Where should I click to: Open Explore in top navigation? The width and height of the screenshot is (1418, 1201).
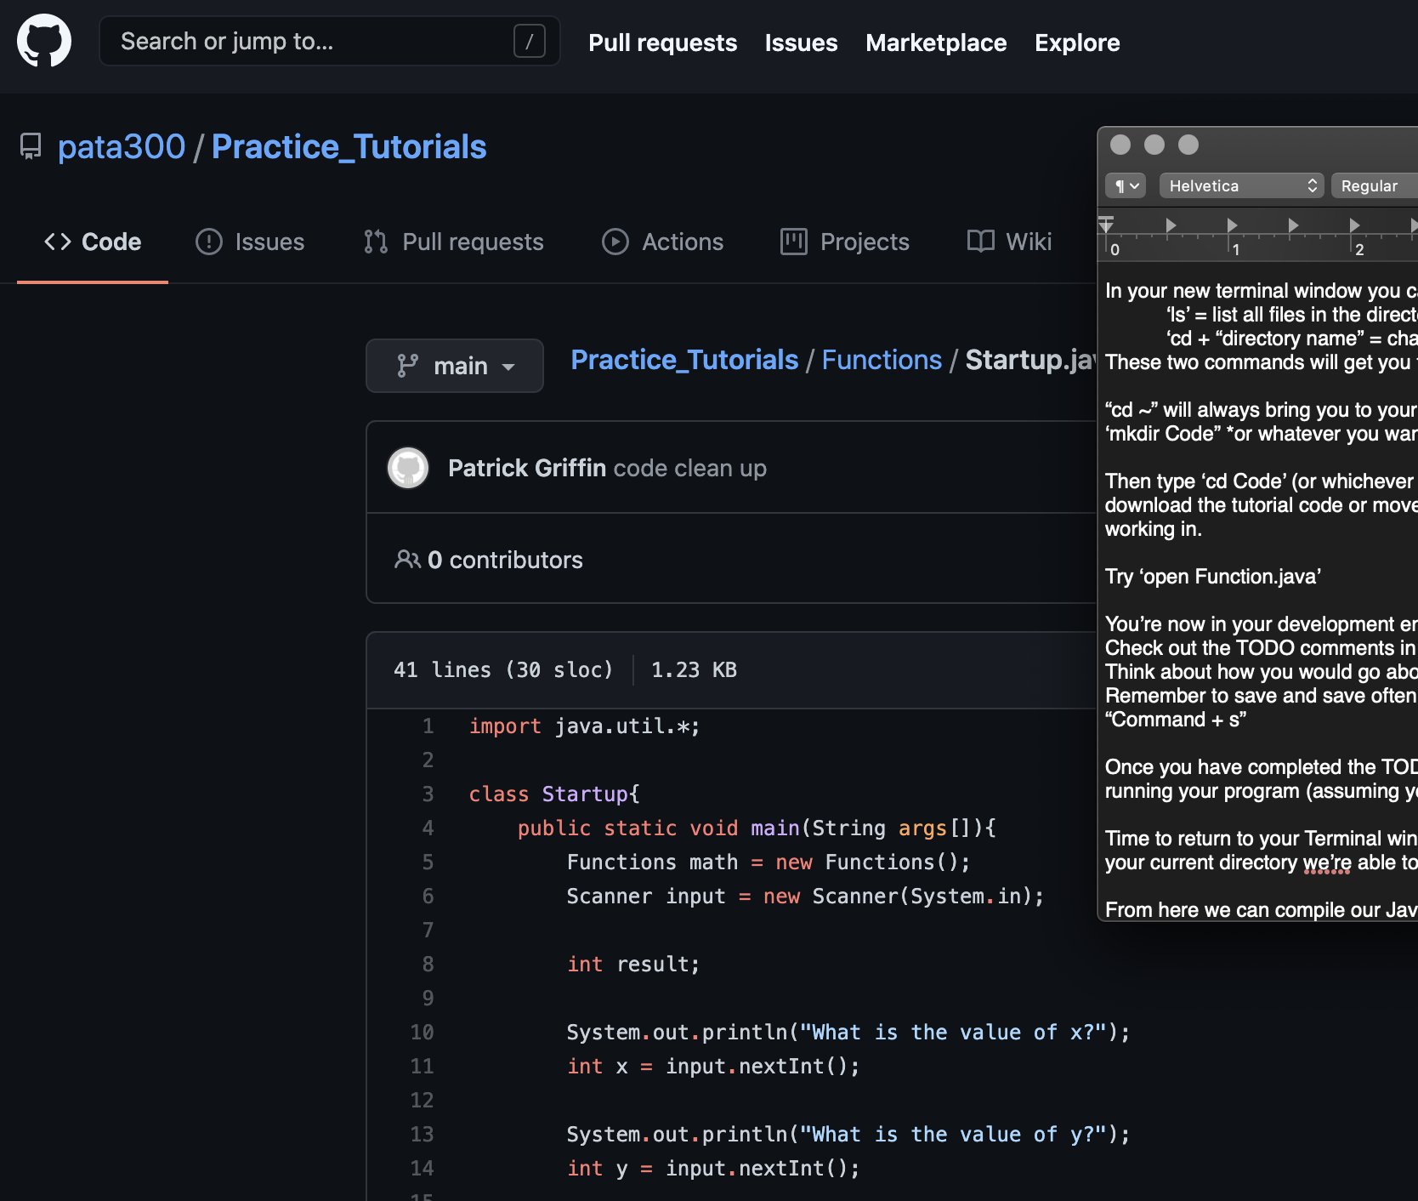(x=1077, y=43)
